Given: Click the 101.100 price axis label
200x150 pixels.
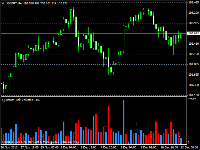Looking at the screenshot, I should click(x=193, y=95).
